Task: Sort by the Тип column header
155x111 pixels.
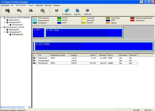Action: pyautogui.click(x=44, y=55)
